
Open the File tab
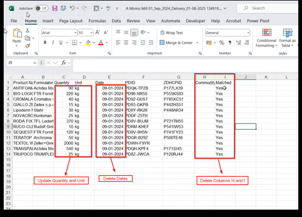[14, 21]
